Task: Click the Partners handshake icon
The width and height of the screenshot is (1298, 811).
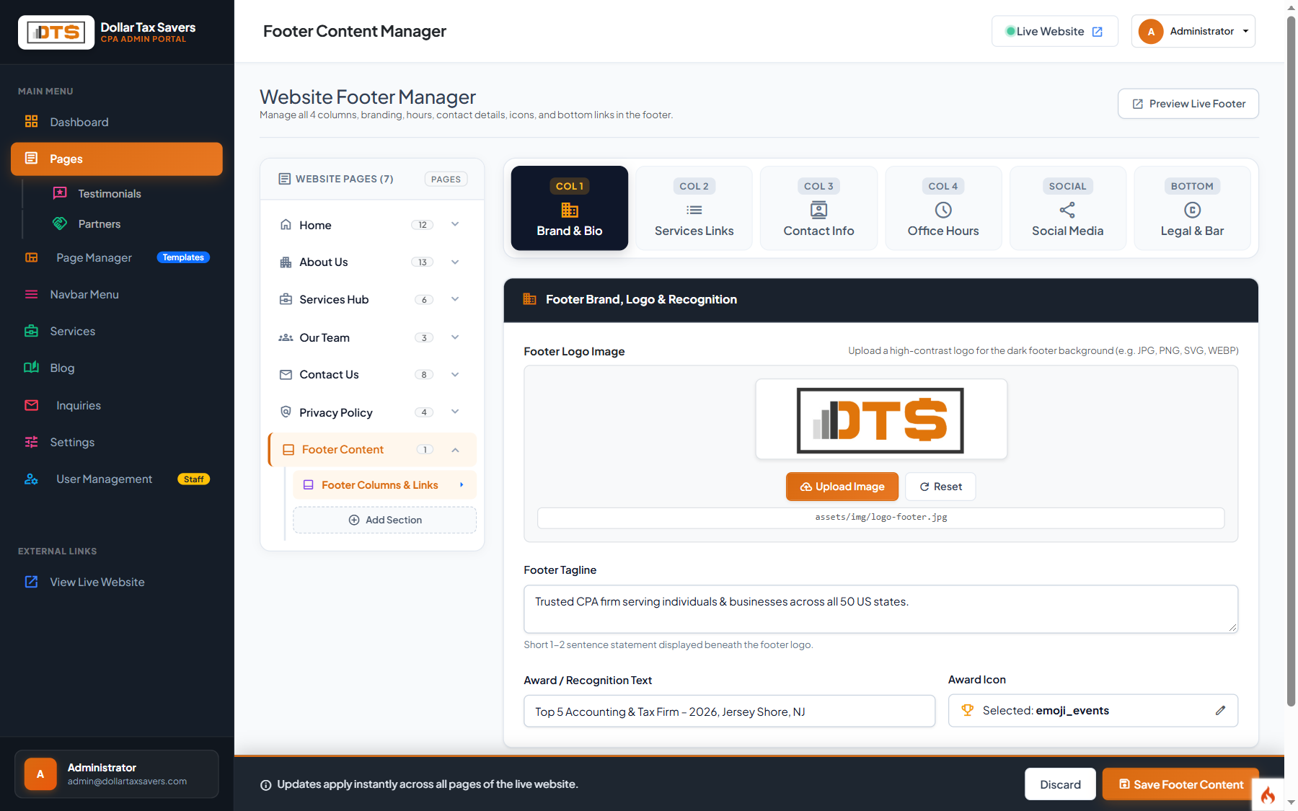Action: [x=60, y=223]
